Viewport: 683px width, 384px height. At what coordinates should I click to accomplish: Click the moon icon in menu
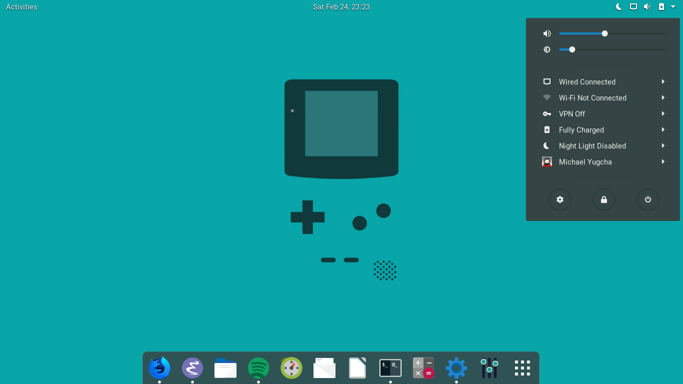pyautogui.click(x=547, y=145)
